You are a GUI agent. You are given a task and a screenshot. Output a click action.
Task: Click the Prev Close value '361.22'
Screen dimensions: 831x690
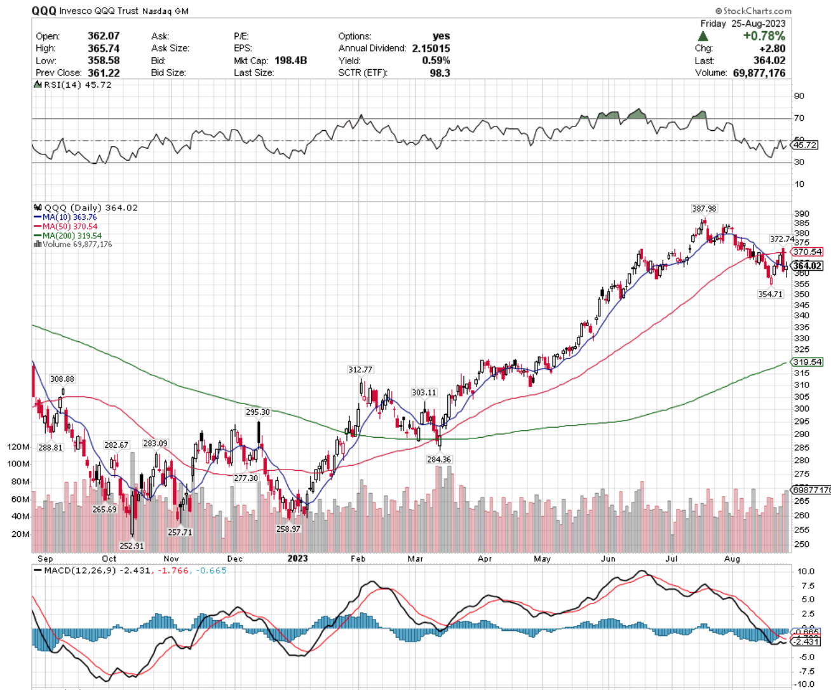pyautogui.click(x=104, y=73)
